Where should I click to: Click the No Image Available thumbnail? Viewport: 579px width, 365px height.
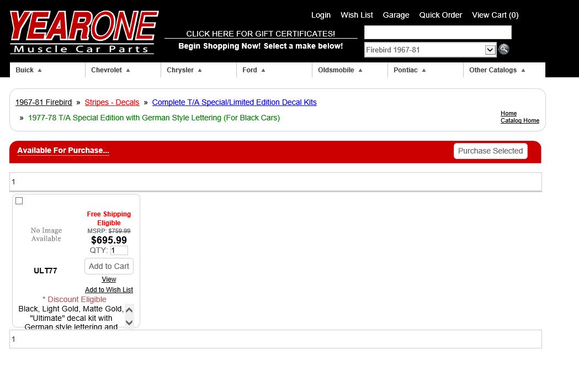[x=46, y=235]
